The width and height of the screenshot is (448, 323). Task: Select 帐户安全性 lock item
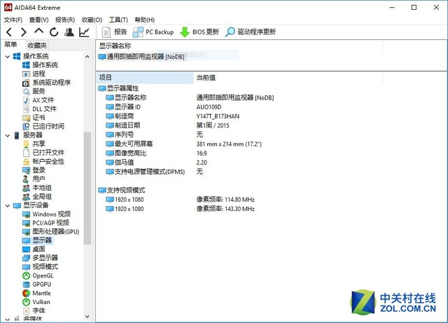pyautogui.click(x=43, y=161)
